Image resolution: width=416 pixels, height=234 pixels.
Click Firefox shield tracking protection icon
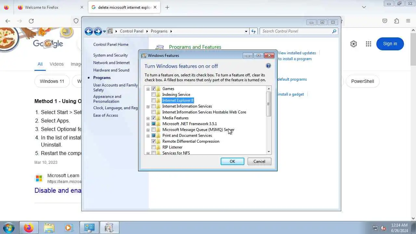[x=76, y=21]
